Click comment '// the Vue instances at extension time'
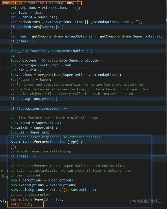167x209 pixels. pos(80,89)
